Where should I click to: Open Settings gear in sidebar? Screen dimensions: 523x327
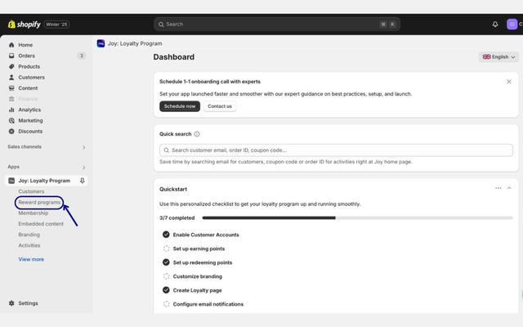[x=11, y=303]
